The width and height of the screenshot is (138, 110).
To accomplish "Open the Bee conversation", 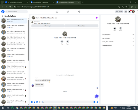I will click(x=14, y=50).
